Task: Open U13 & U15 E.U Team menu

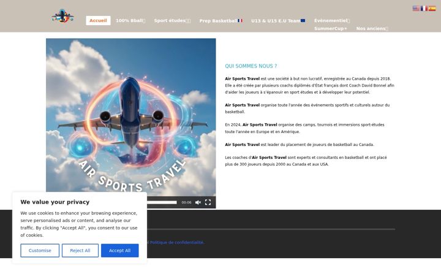Action: tap(278, 21)
